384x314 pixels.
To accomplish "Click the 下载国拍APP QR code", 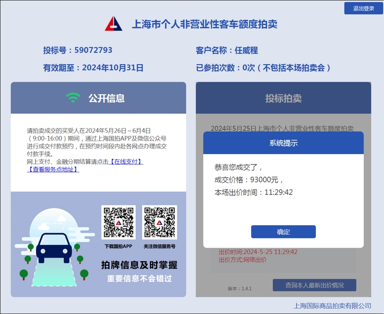I will pos(118,223).
